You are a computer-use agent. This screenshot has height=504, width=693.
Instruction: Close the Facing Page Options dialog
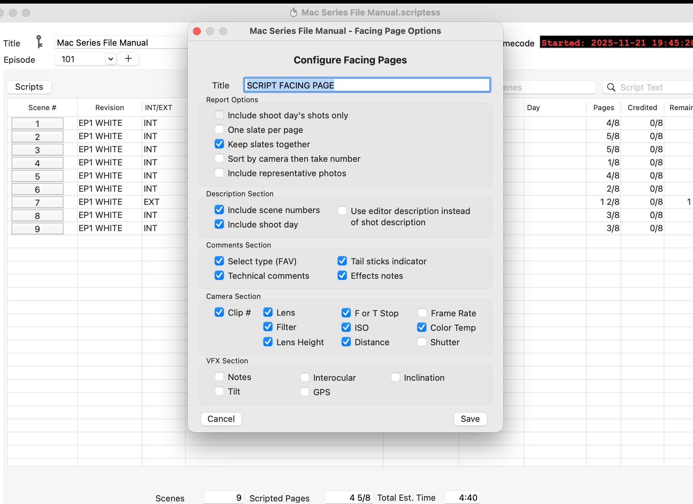coord(197,31)
